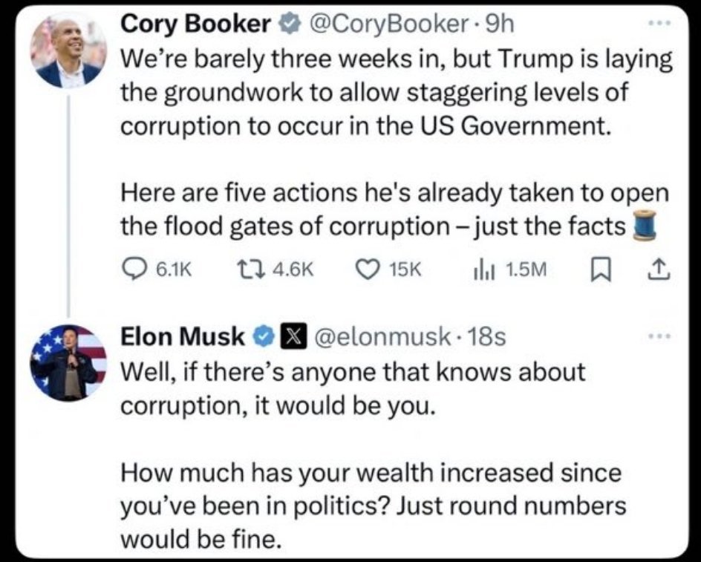Click the 18s timestamp on Musk's reply
The height and width of the screenshot is (562, 701).
(489, 337)
